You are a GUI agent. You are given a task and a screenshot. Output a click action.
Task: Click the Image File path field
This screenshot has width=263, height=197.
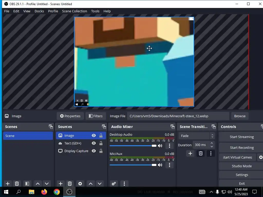click(178, 116)
